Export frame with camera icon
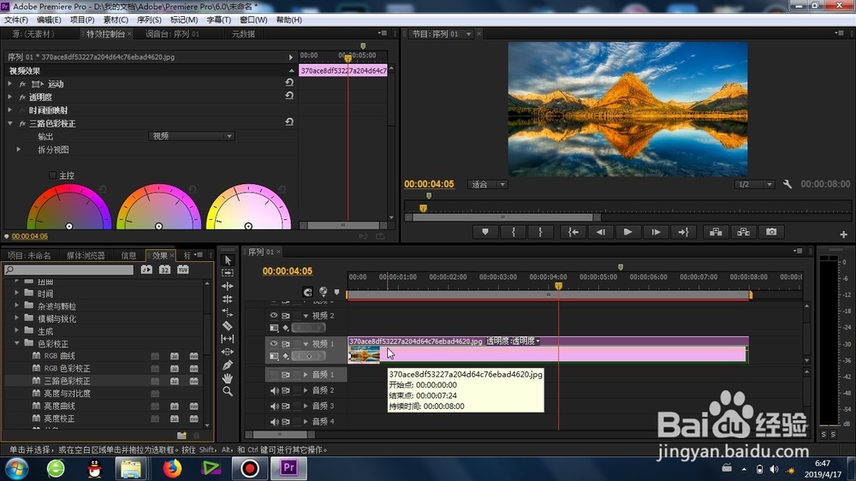Viewport: 856px width, 481px height. pos(771,232)
